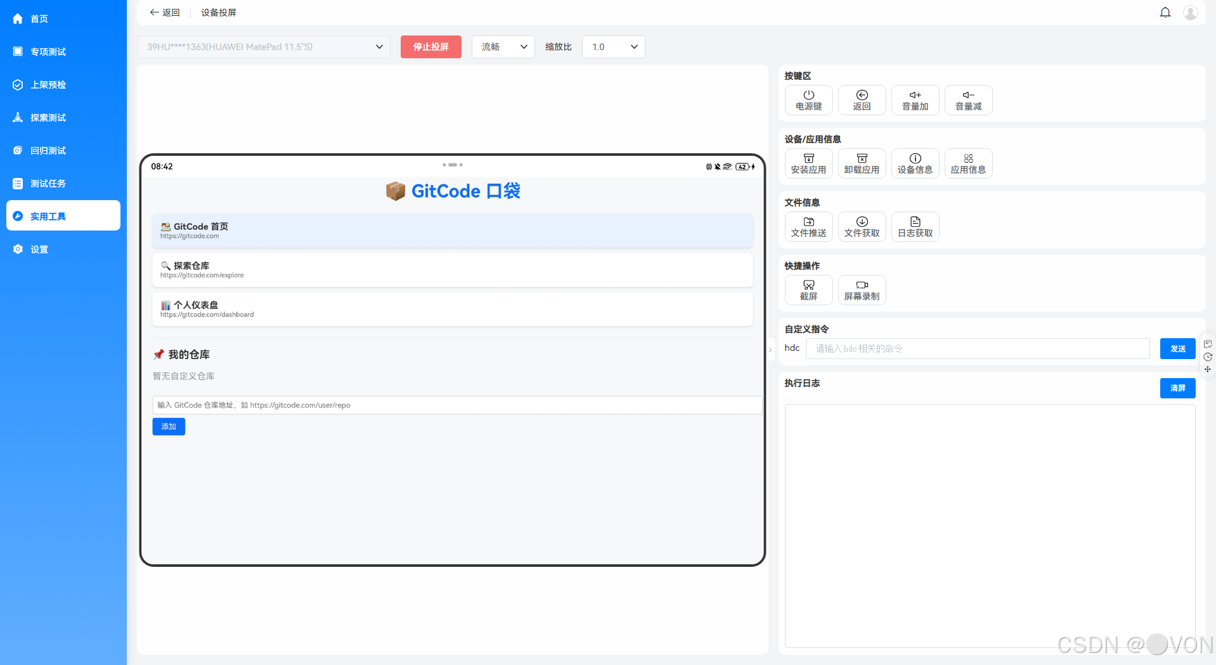
Task: Click the top floating feedback icon at right edge
Action: point(1208,344)
